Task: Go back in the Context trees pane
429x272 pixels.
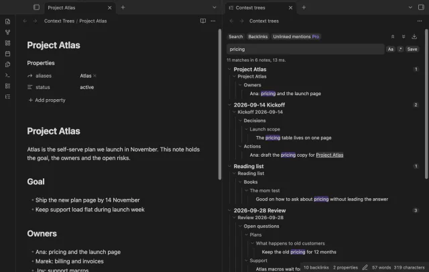Action: pos(231,21)
